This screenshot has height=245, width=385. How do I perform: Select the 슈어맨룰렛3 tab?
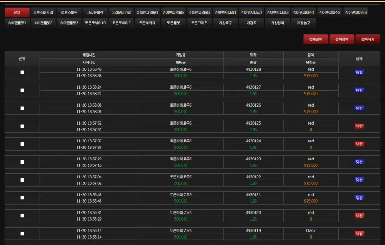tap(69, 23)
